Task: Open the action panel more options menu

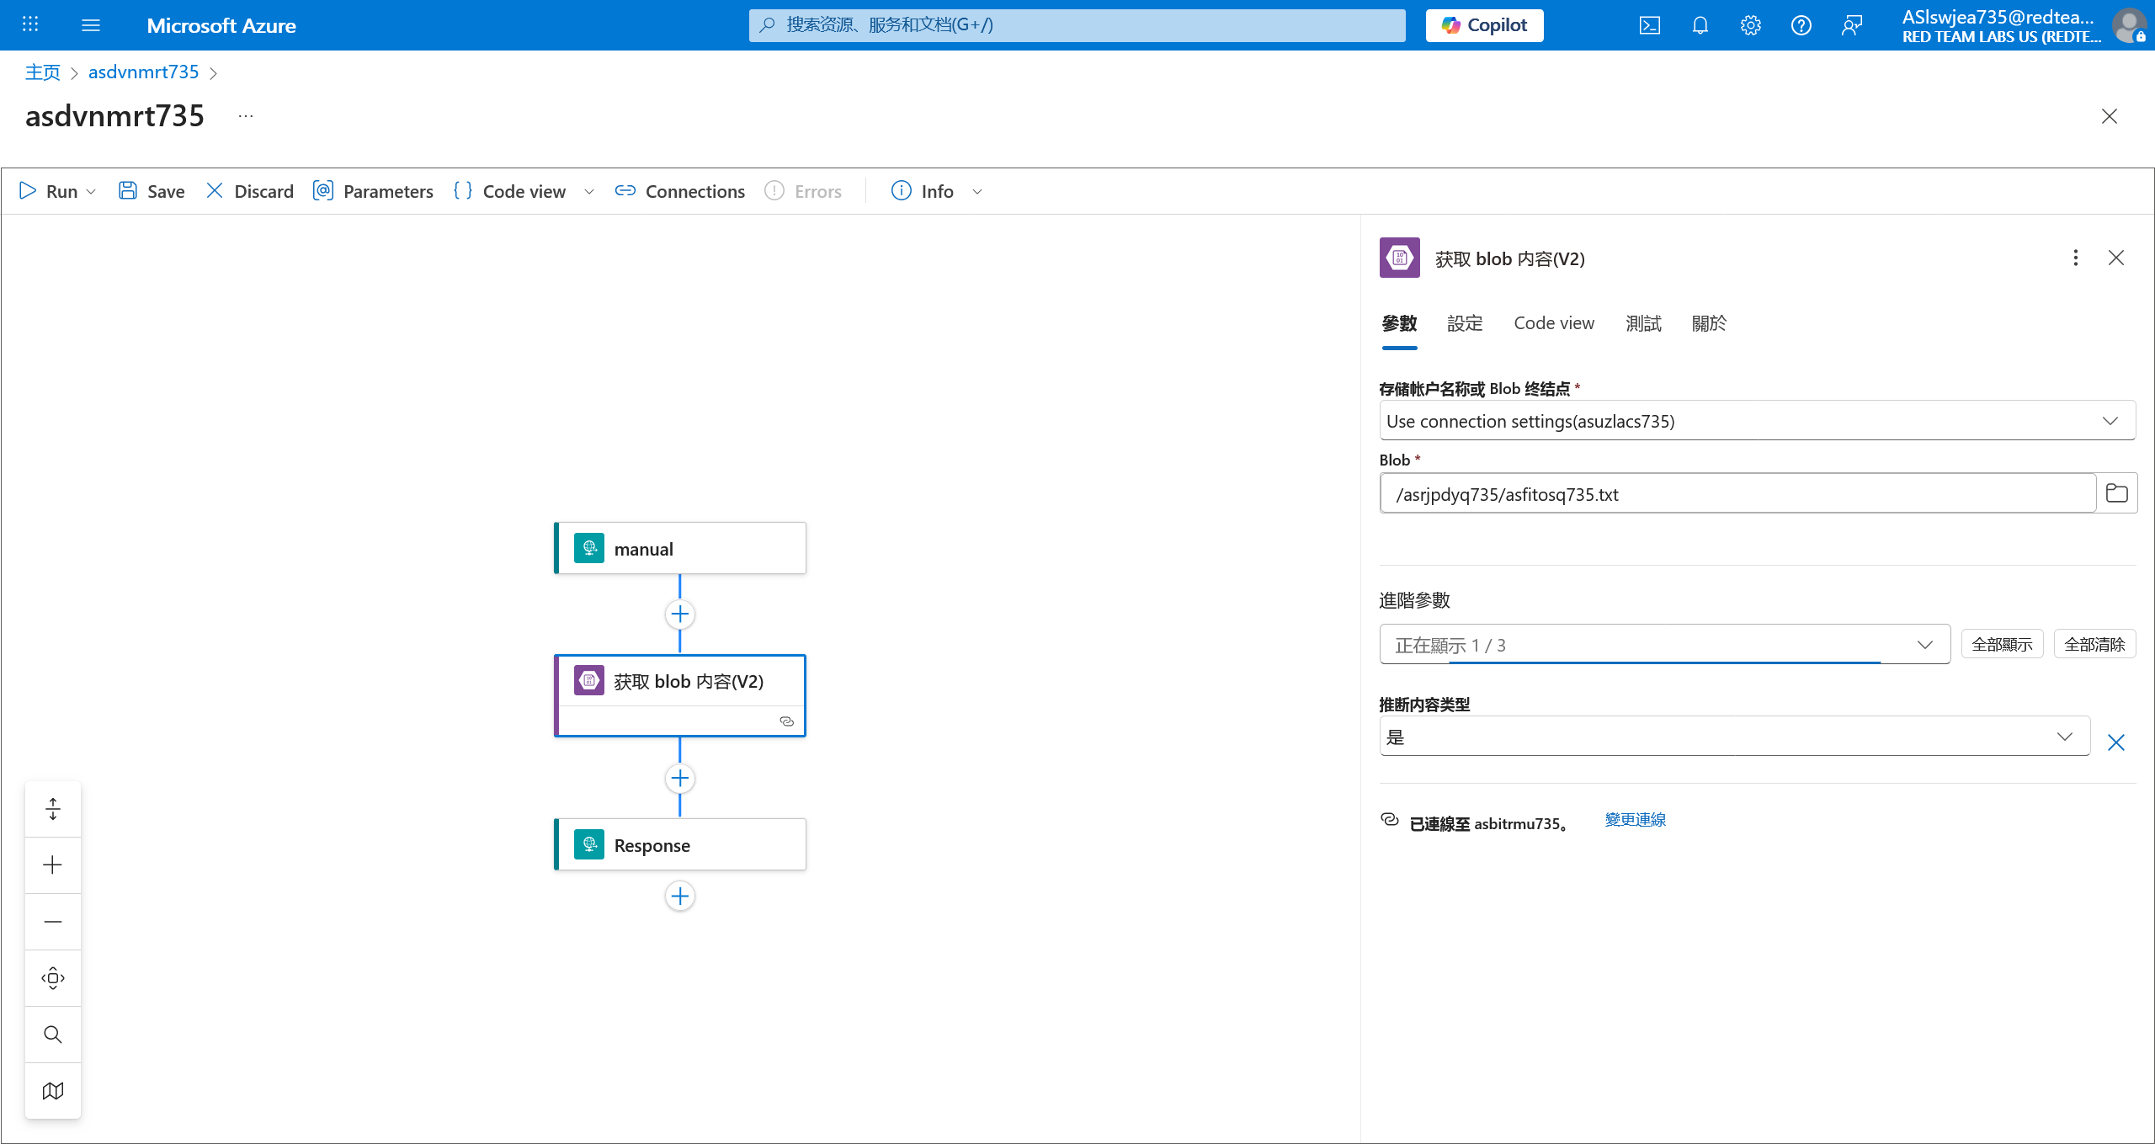Action: (2076, 258)
